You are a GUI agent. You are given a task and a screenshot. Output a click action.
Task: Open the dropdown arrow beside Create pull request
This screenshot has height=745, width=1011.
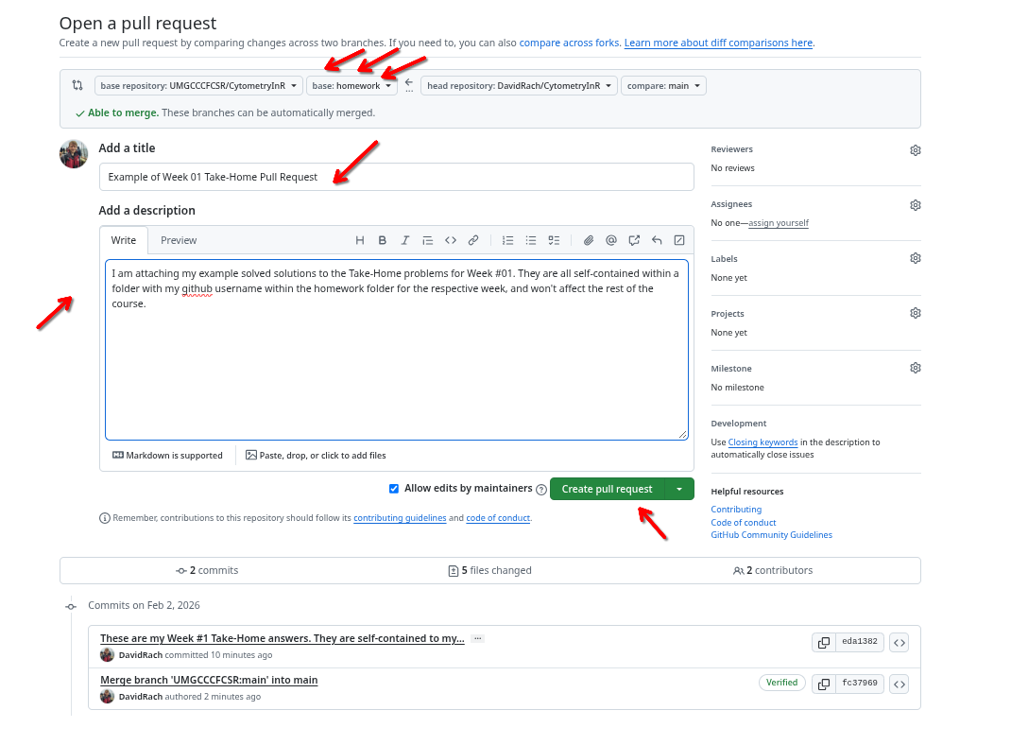pyautogui.click(x=679, y=489)
